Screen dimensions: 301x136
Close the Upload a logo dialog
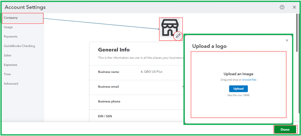pos(287,40)
